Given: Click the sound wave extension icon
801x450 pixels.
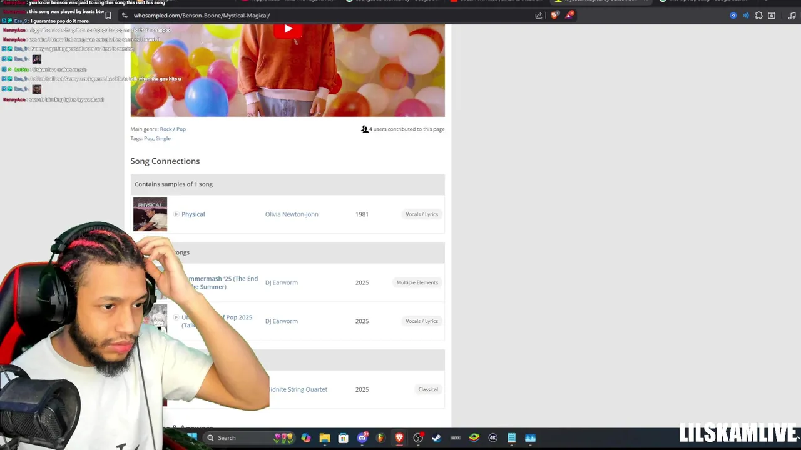Looking at the screenshot, I should [746, 16].
